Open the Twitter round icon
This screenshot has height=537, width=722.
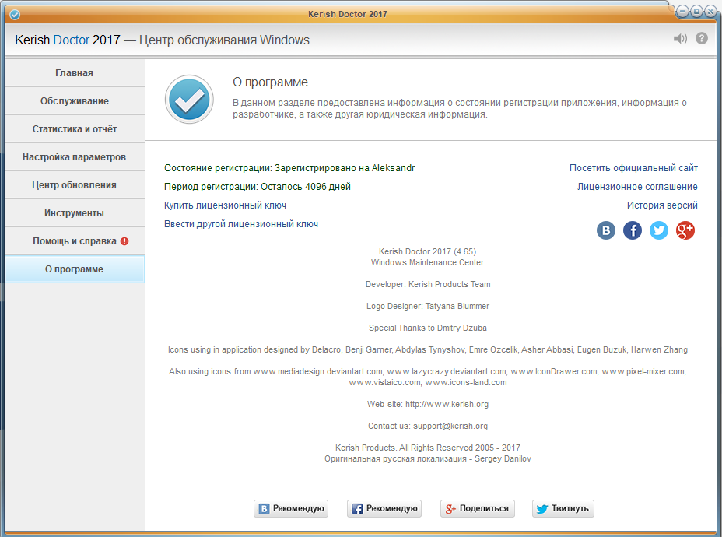[659, 230]
